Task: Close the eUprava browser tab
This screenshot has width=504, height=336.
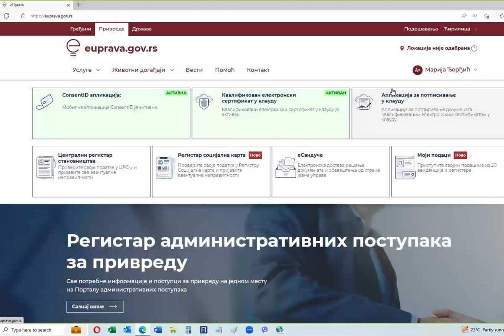Action: [x=68, y=5]
